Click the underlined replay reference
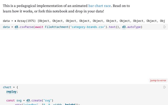This screenshot has height=105, width=168. click(11, 92)
